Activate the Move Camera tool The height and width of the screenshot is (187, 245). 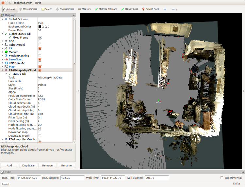coord(29,9)
